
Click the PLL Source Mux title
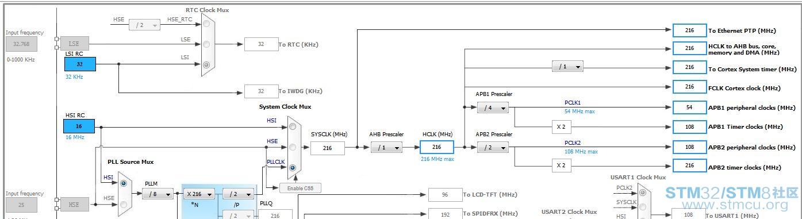pos(131,162)
